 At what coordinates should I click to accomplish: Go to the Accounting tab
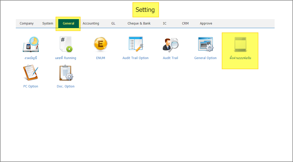click(x=91, y=23)
